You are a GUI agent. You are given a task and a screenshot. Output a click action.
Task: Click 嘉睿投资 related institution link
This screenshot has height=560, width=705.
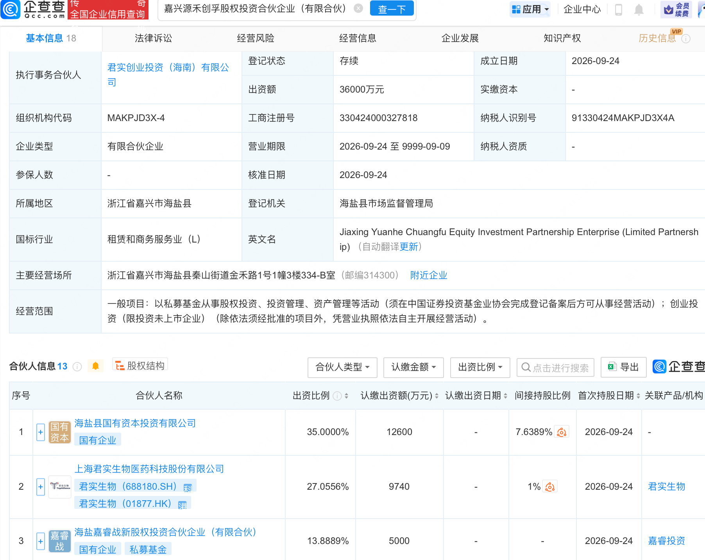[666, 541]
